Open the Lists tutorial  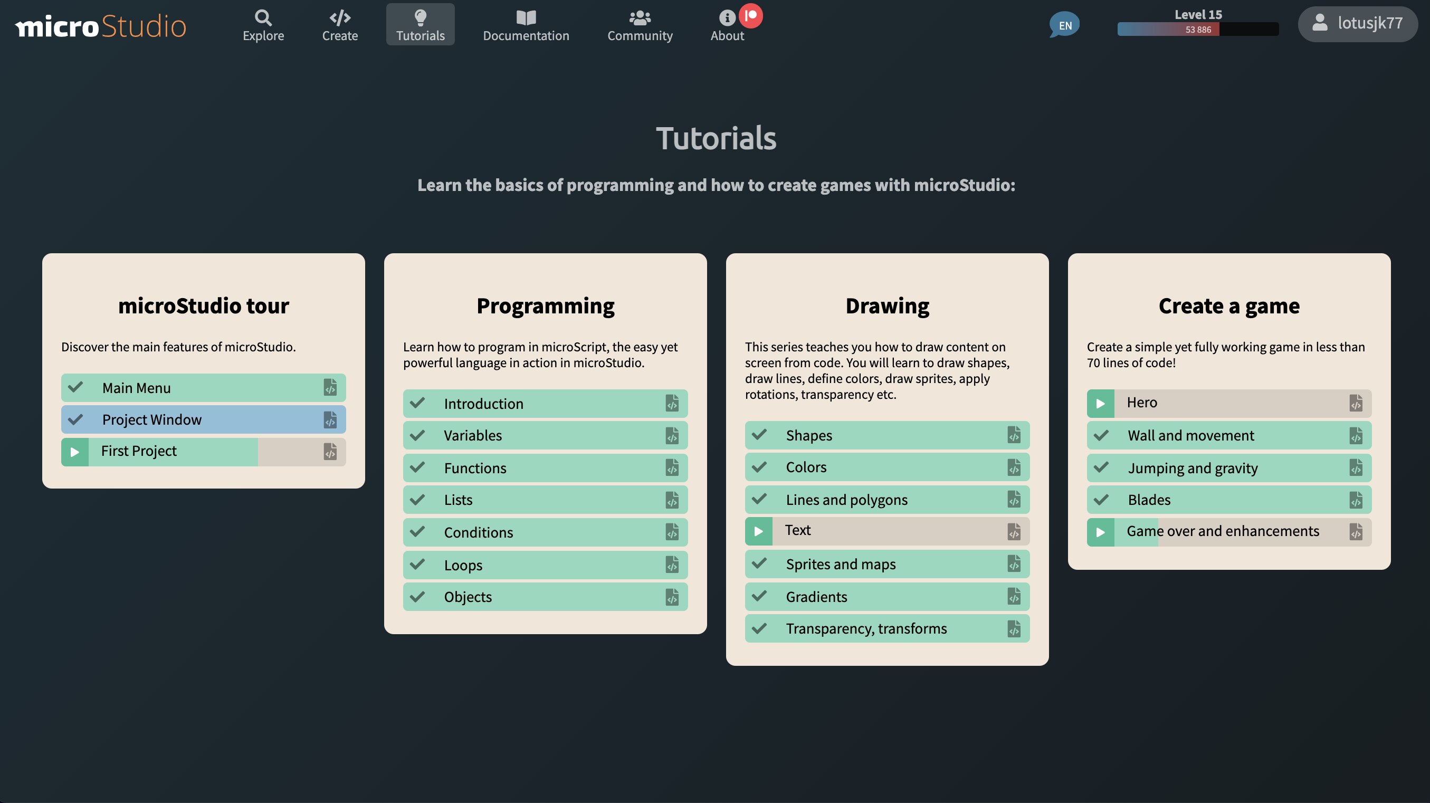tap(545, 500)
